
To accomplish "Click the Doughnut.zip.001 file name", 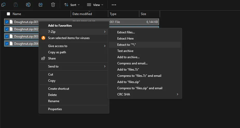I will pos(26,22).
